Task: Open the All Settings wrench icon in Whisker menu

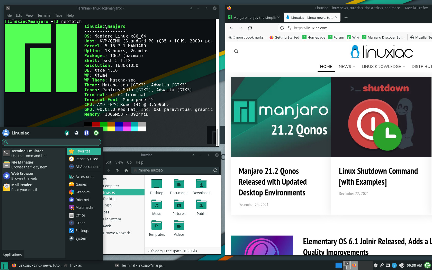Action: click(67, 133)
